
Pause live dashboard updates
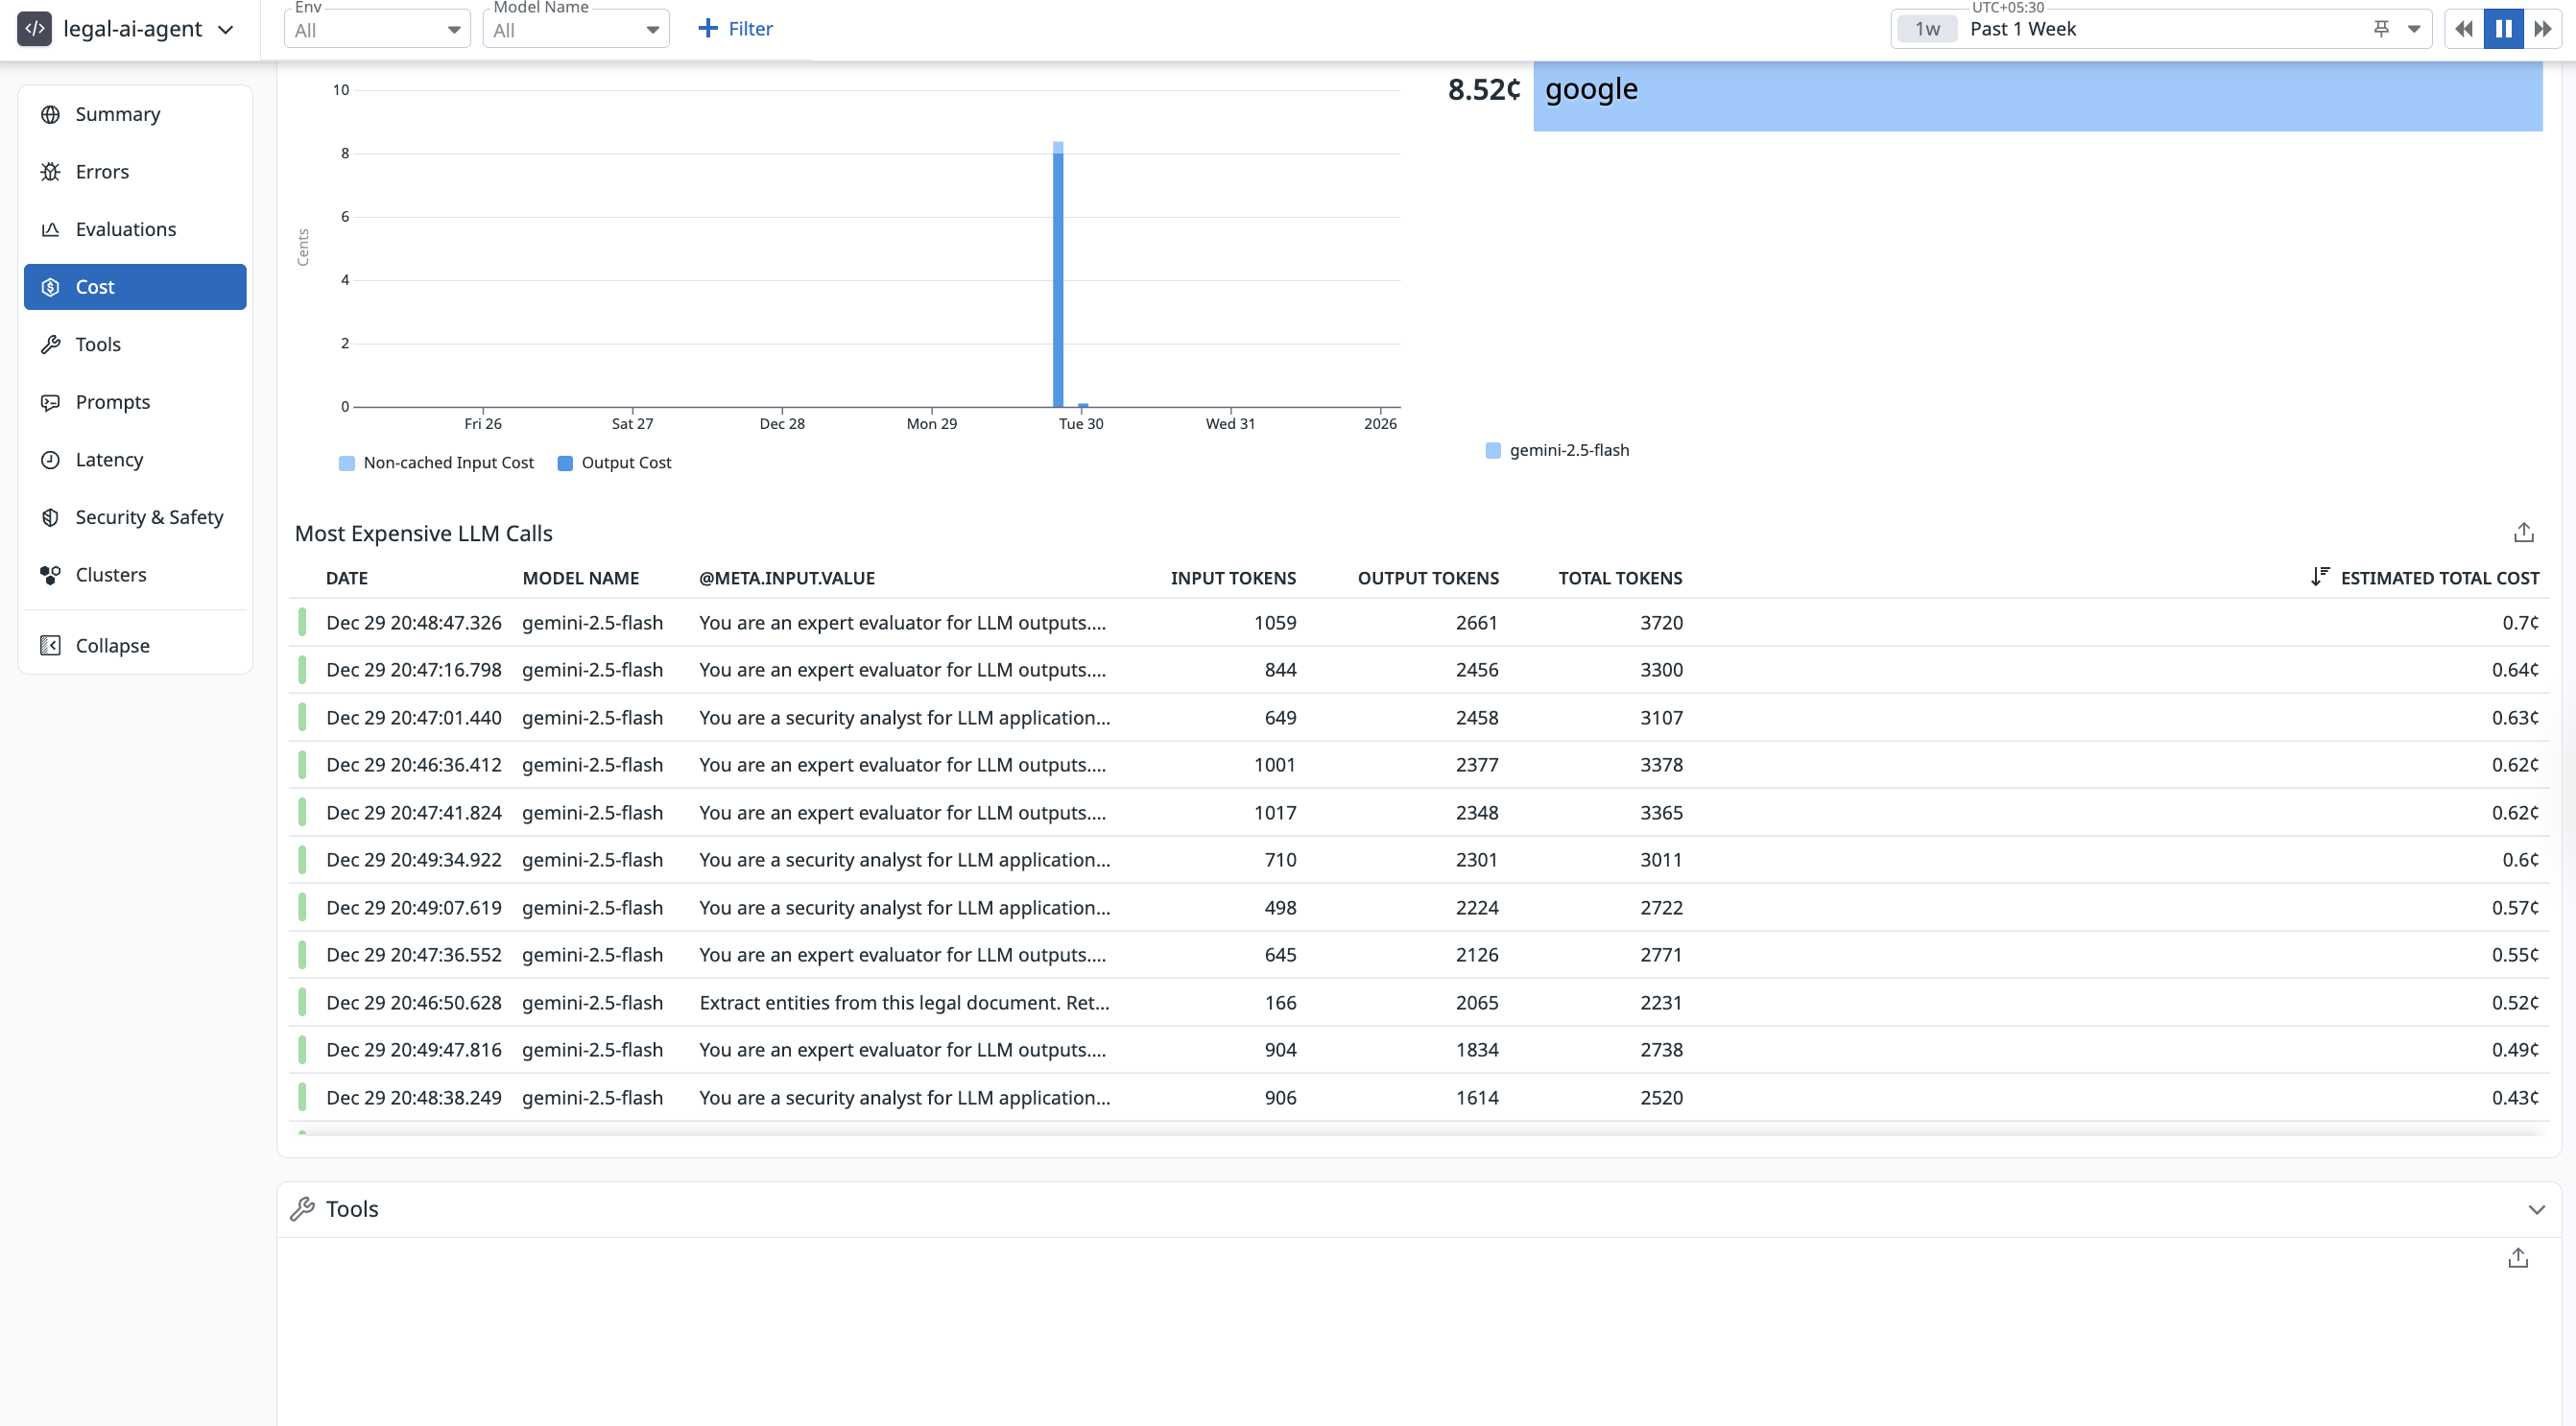point(2503,29)
